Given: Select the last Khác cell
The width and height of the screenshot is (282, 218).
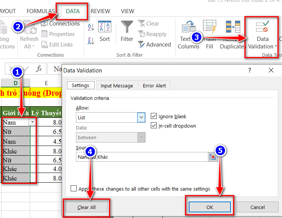Looking at the screenshot, I should tap(15, 178).
